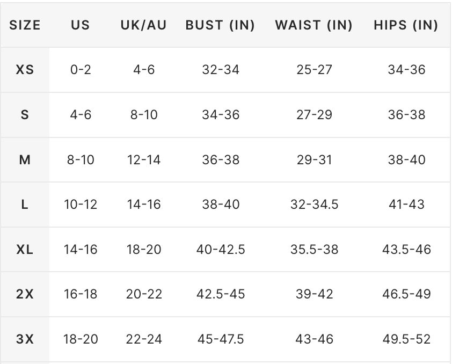The height and width of the screenshot is (364, 452).
Task: Select the 2X size row label
Action: click(x=25, y=294)
